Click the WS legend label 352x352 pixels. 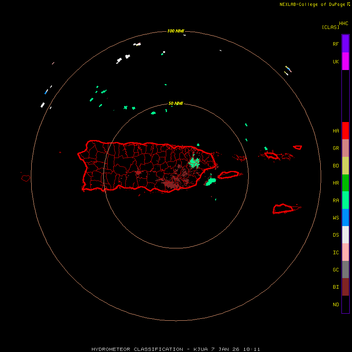[x=336, y=217]
